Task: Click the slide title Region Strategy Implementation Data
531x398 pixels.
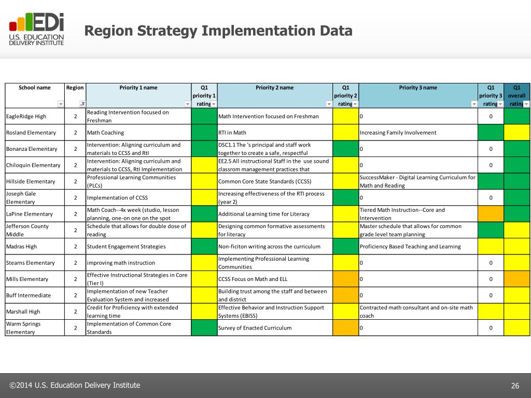Action: click(x=218, y=31)
